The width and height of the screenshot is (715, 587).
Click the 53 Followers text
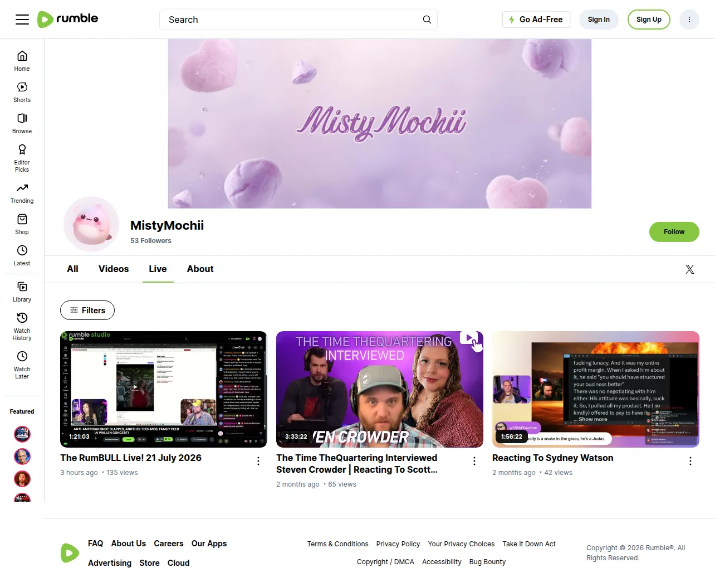tap(151, 241)
